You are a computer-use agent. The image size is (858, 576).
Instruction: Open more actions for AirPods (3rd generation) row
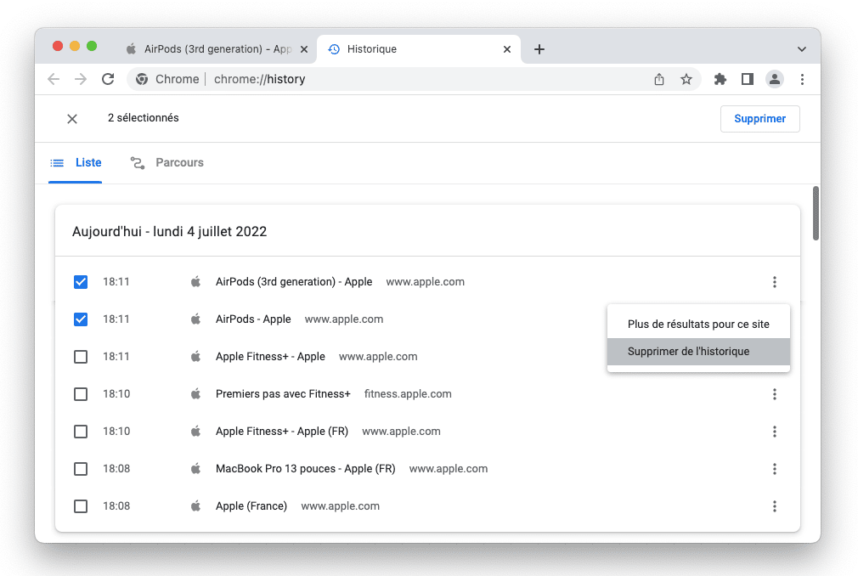pos(774,282)
